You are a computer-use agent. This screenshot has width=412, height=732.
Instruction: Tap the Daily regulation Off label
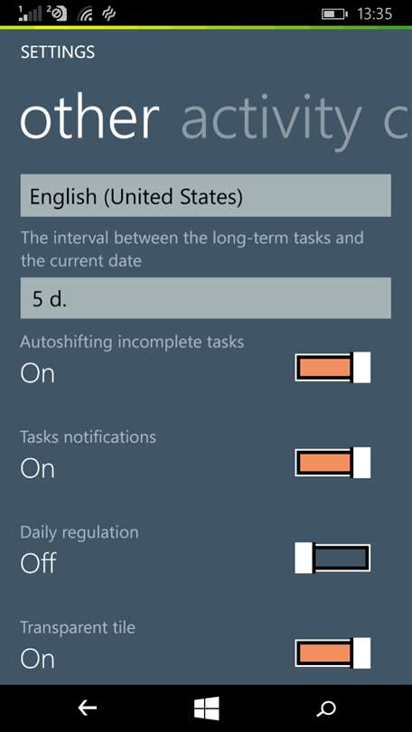pos(38,563)
